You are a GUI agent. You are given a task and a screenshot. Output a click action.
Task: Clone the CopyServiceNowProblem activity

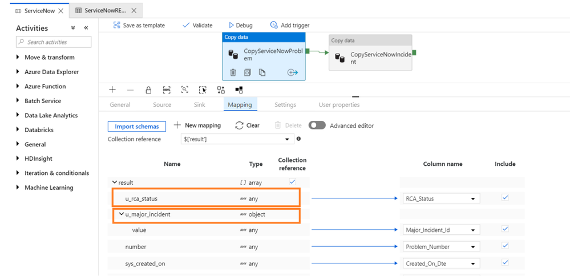tap(262, 72)
